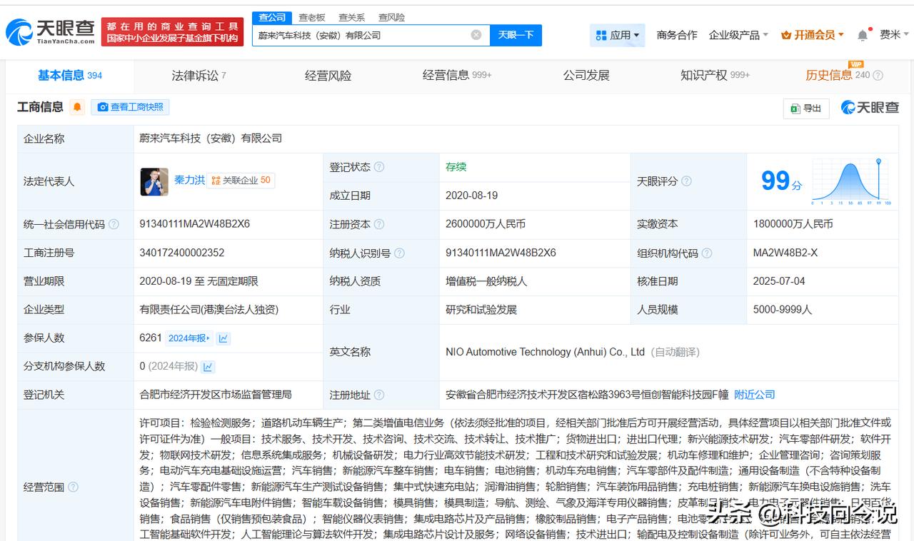Image resolution: width=914 pixels, height=541 pixels.
Task: Open the 经营信息 tab
Action: (x=457, y=75)
